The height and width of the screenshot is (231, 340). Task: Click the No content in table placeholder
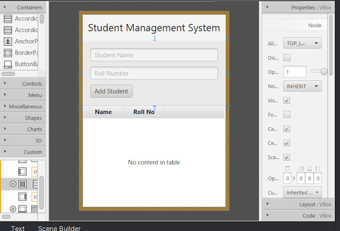(x=154, y=162)
